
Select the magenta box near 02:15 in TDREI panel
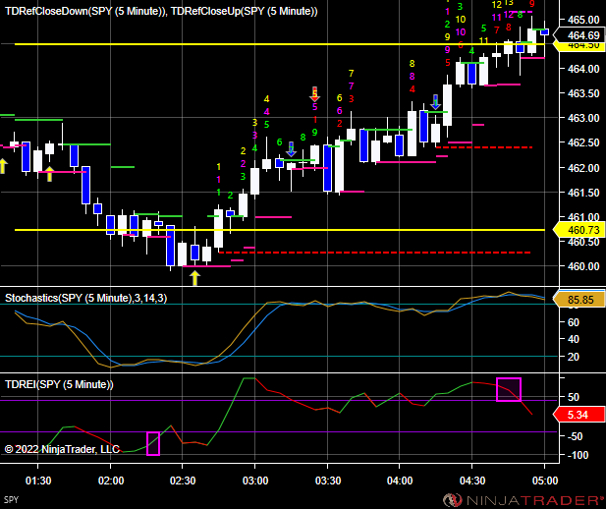coord(153,443)
